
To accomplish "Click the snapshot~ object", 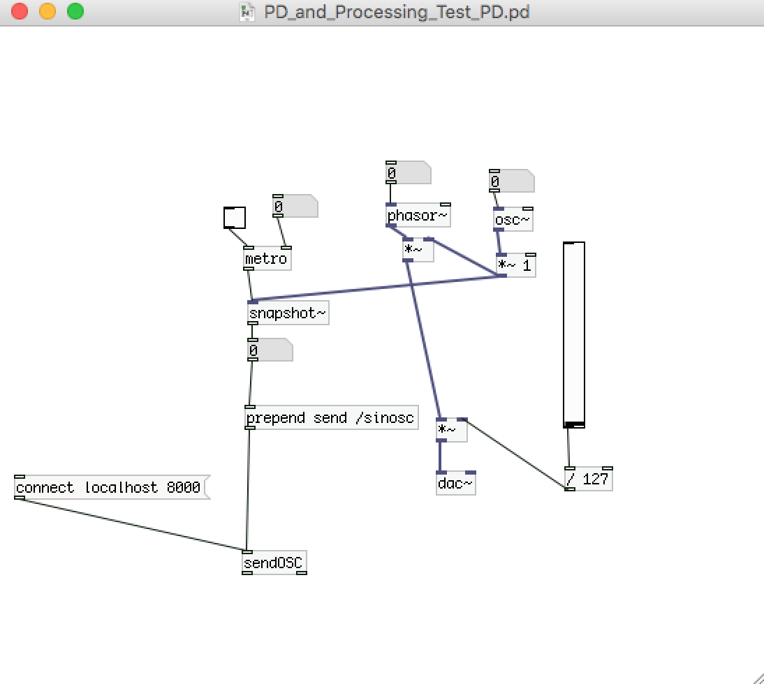I will click(288, 313).
